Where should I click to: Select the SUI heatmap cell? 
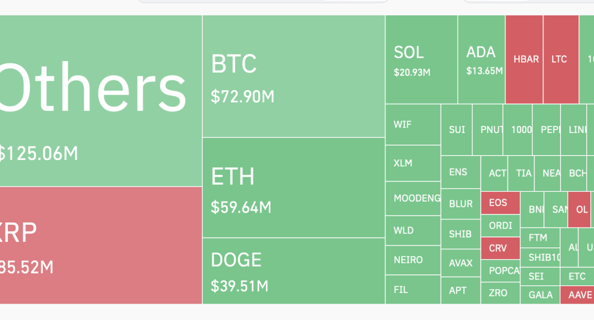pyautogui.click(x=456, y=130)
